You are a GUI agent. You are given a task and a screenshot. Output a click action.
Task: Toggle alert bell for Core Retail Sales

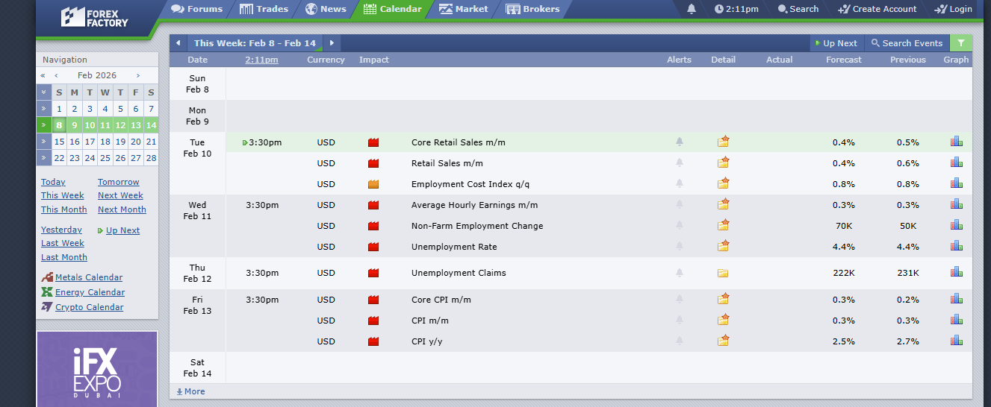click(x=680, y=142)
